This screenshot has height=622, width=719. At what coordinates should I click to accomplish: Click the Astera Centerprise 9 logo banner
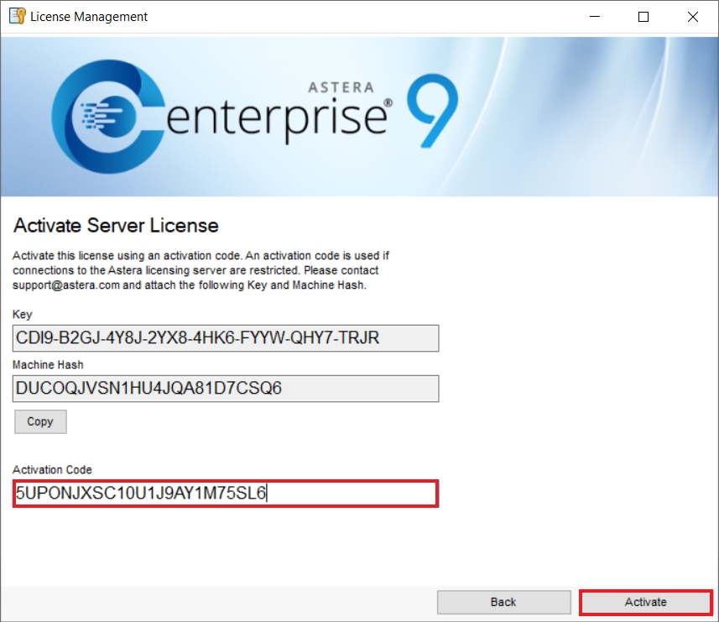click(359, 117)
